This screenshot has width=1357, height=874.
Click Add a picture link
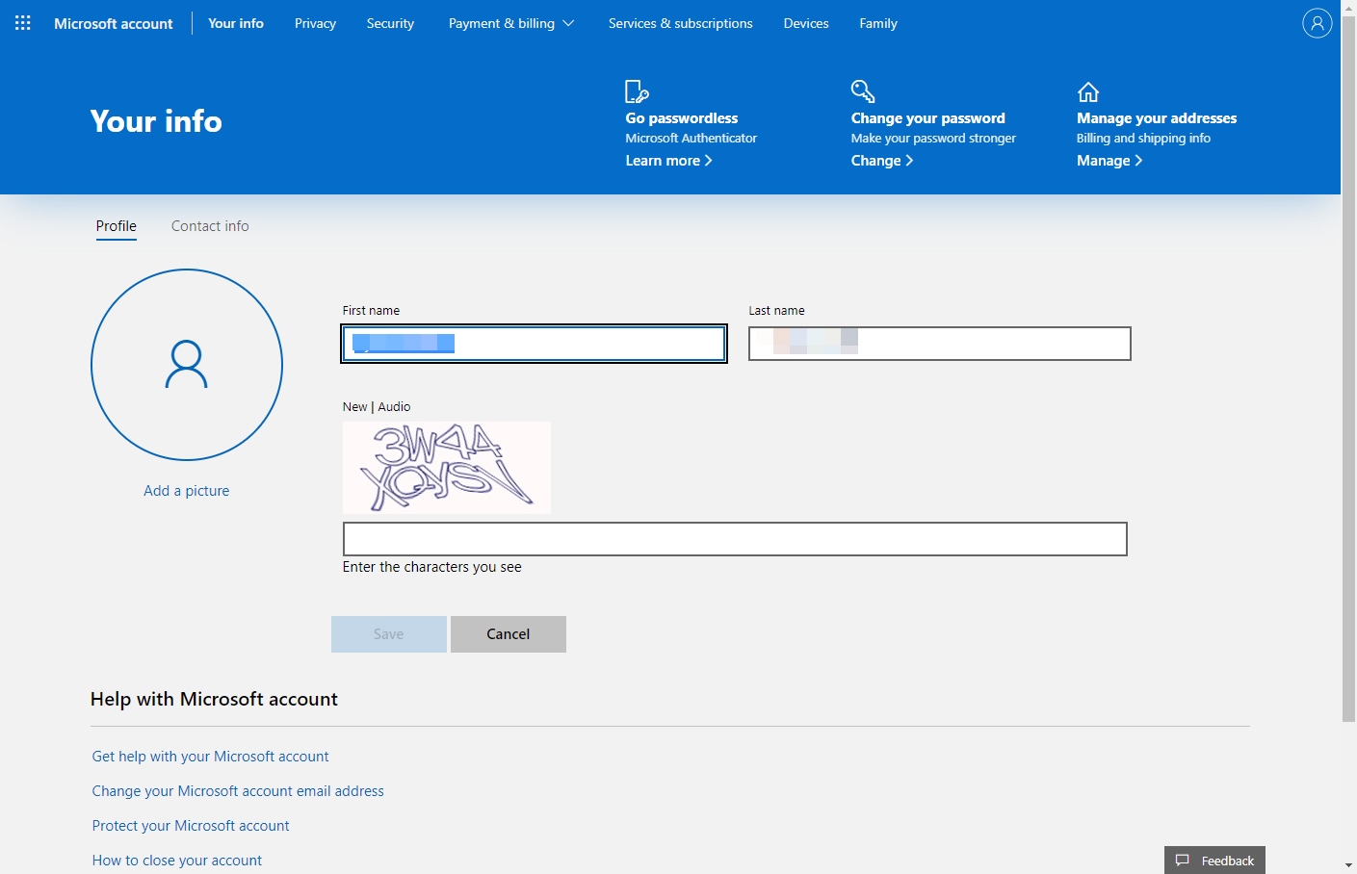(x=187, y=491)
